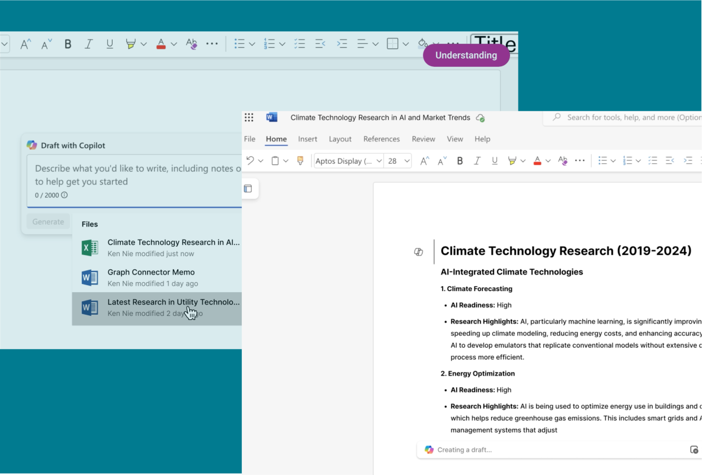Click the cloud saved status icon

tap(480, 118)
